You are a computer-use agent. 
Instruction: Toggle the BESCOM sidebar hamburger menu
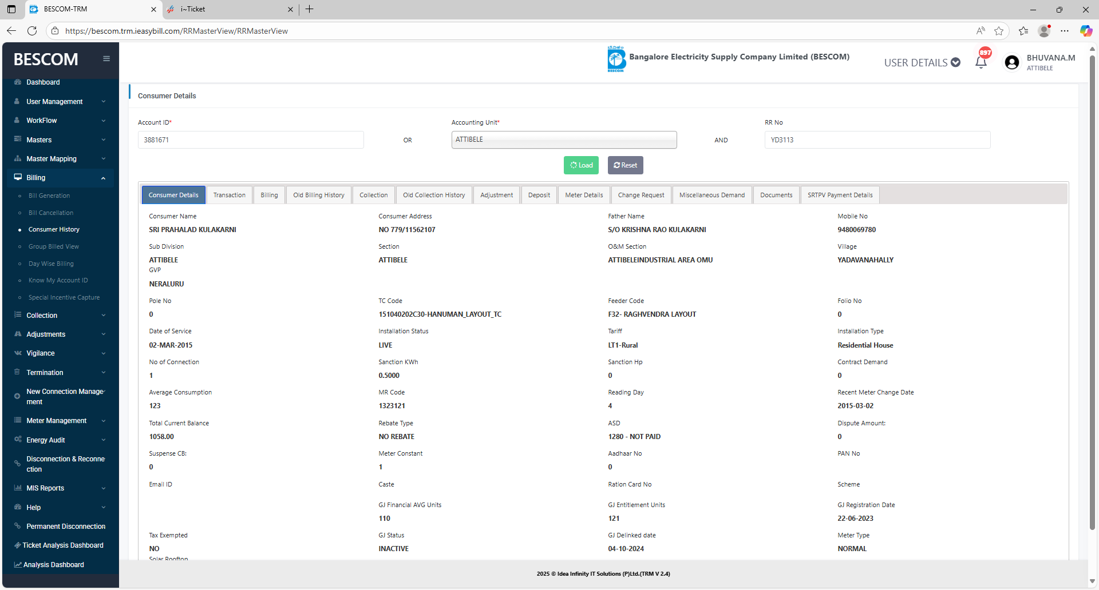106,58
